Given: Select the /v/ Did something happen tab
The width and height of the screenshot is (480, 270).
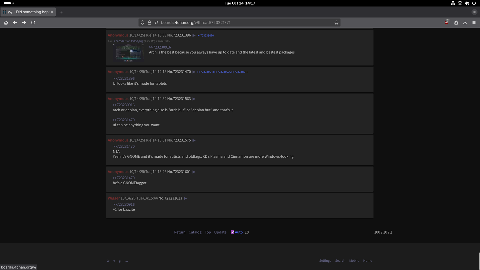Looking at the screenshot, I should coord(28,12).
